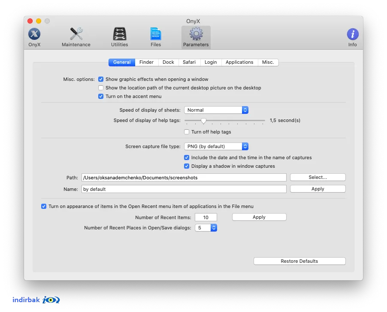This screenshot has height=312, width=387.
Task: Check Turn off help tags
Action: 187,132
